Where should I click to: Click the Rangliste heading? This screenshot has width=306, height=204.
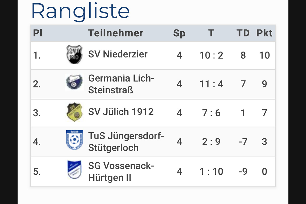click(80, 11)
